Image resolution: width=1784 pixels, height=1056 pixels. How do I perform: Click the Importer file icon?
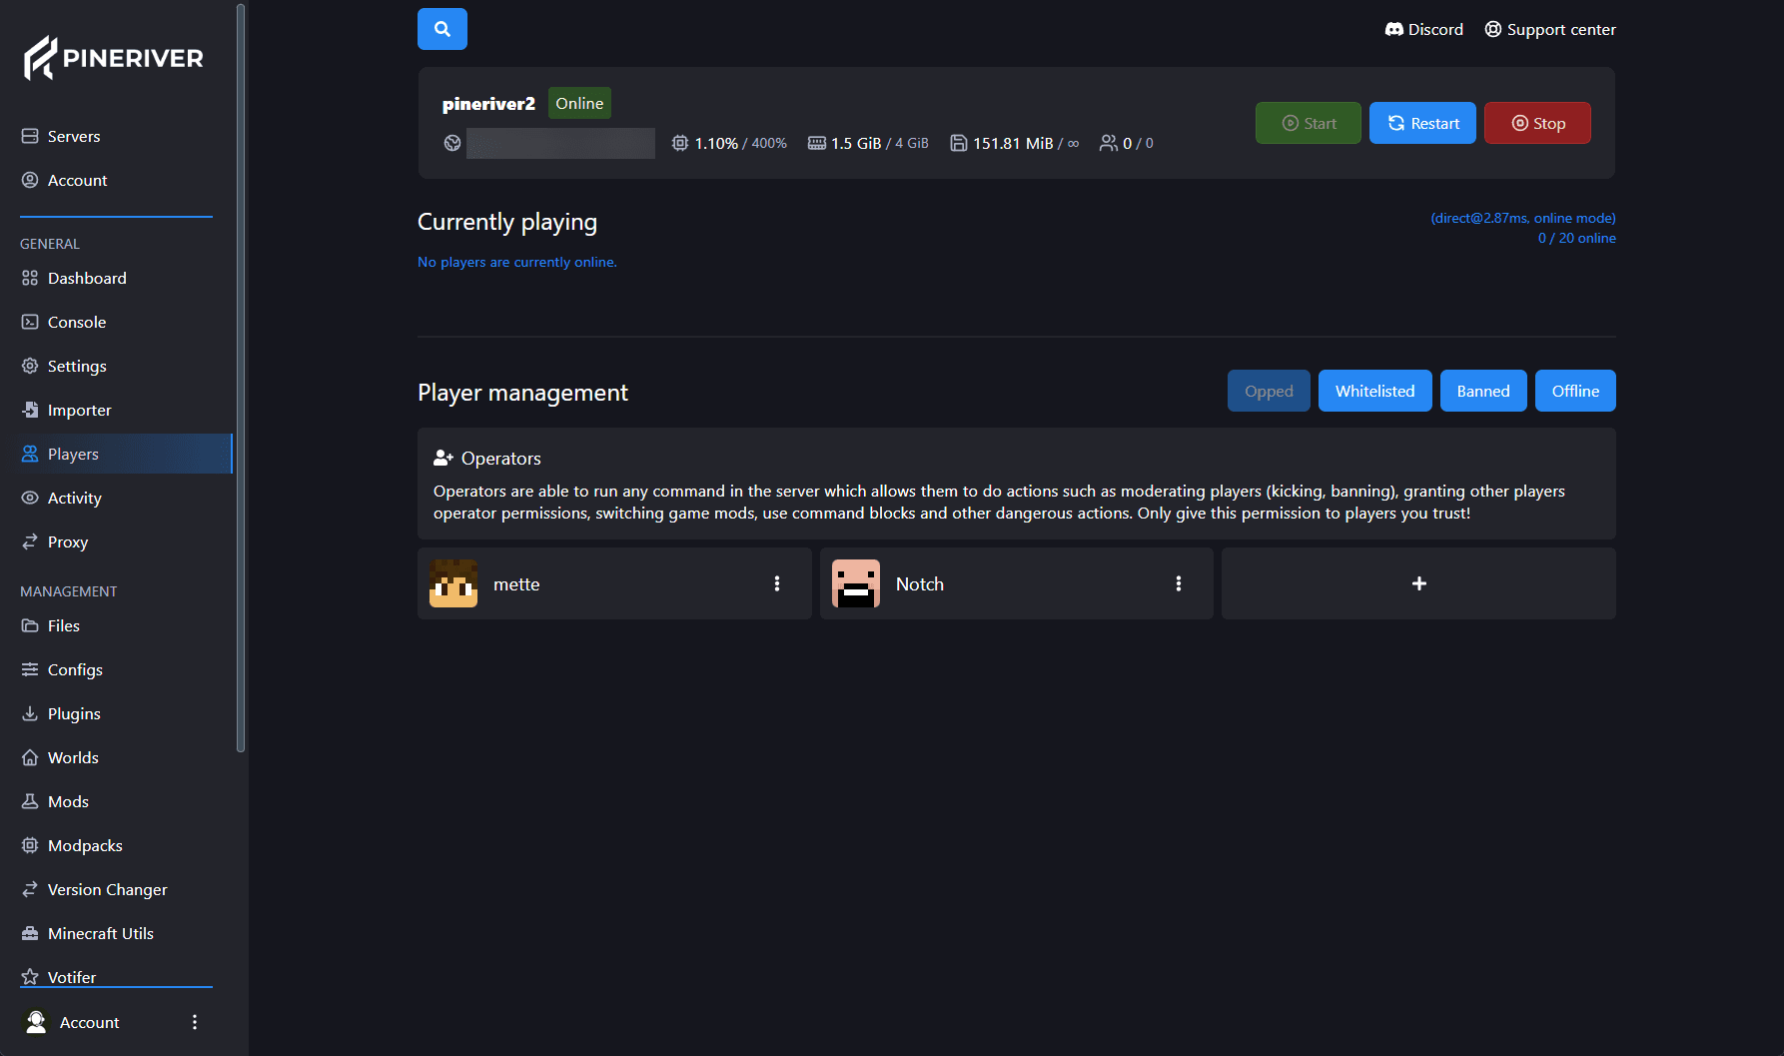tap(30, 410)
